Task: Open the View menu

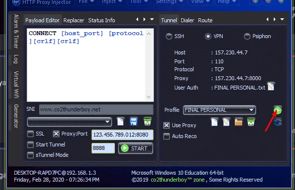Action: (x=200, y=2)
